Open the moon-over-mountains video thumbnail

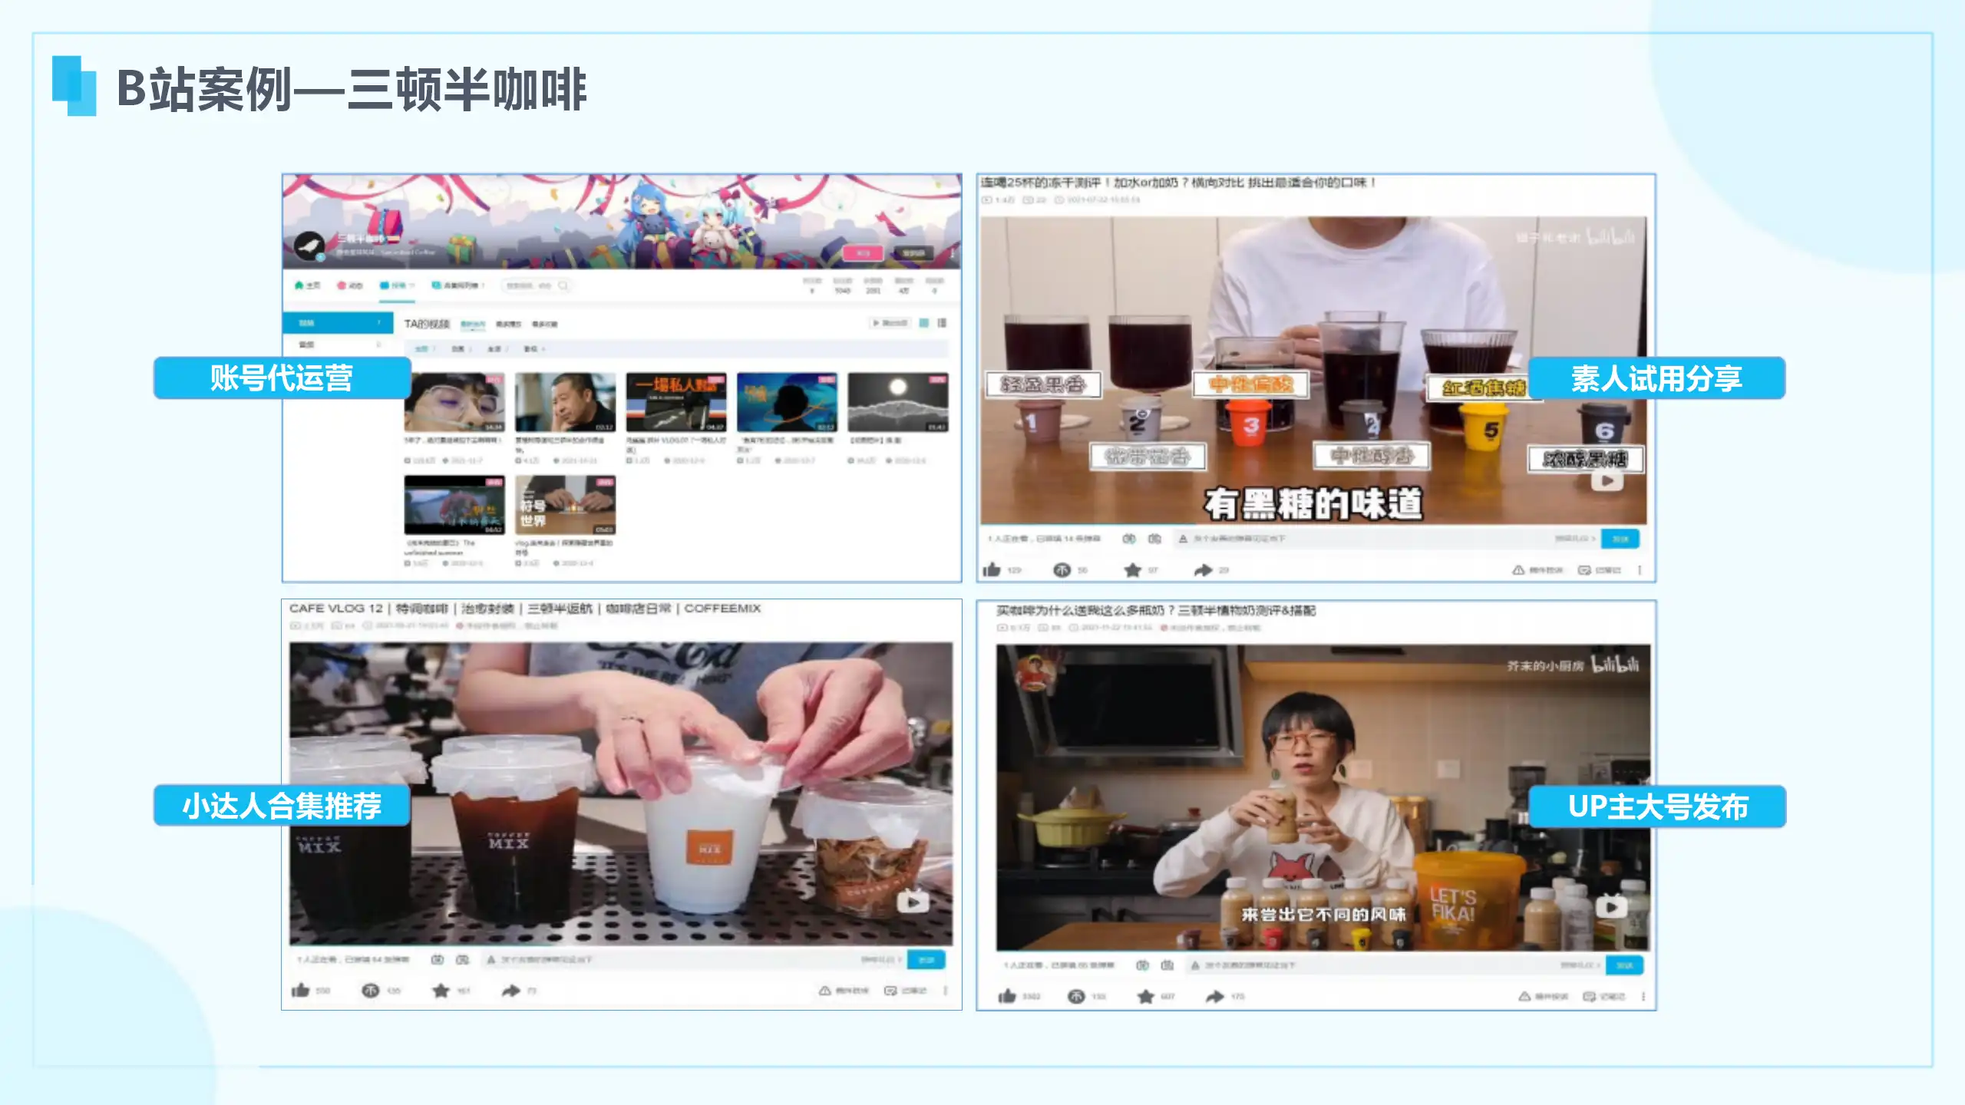pos(897,402)
